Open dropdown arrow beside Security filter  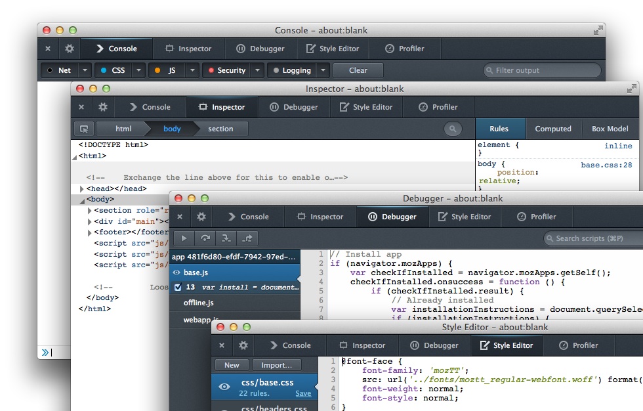[257, 70]
